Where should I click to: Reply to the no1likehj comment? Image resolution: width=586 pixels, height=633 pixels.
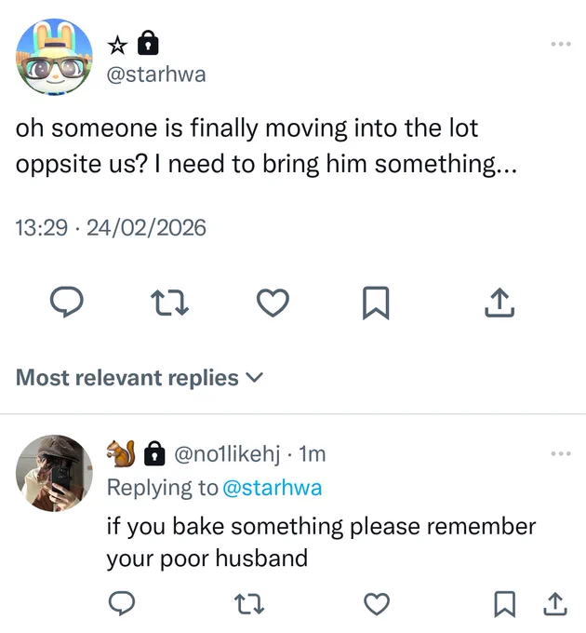pyautogui.click(x=122, y=603)
